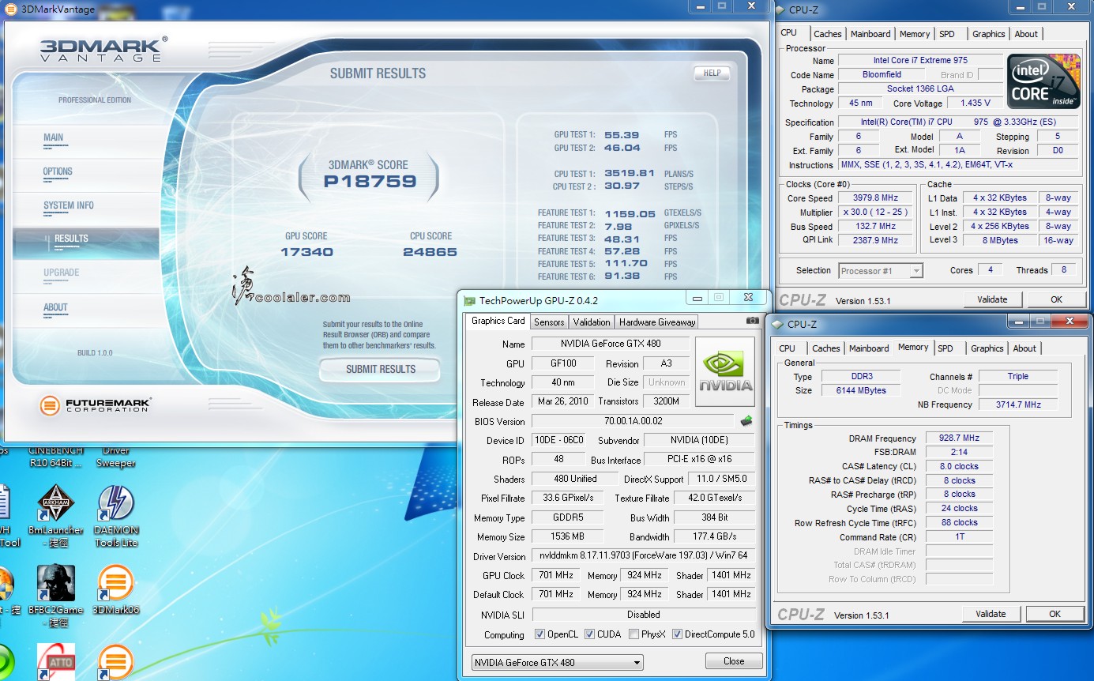
Task: Open Graphics tab in lower CPU-Z window
Action: (x=987, y=348)
